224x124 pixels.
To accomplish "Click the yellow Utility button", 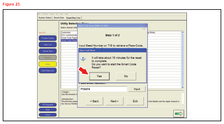I will pyautogui.click(x=47, y=64).
